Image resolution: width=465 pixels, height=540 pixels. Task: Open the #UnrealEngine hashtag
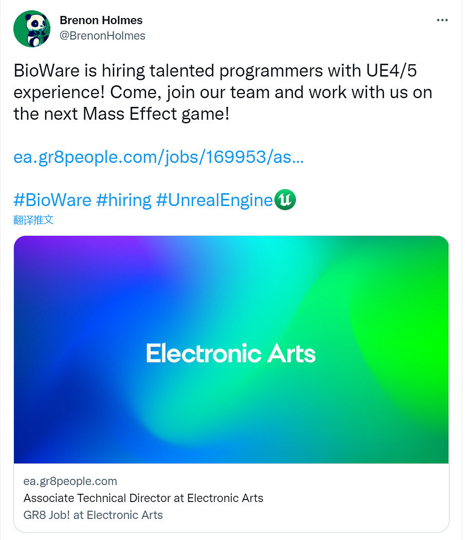click(x=214, y=200)
